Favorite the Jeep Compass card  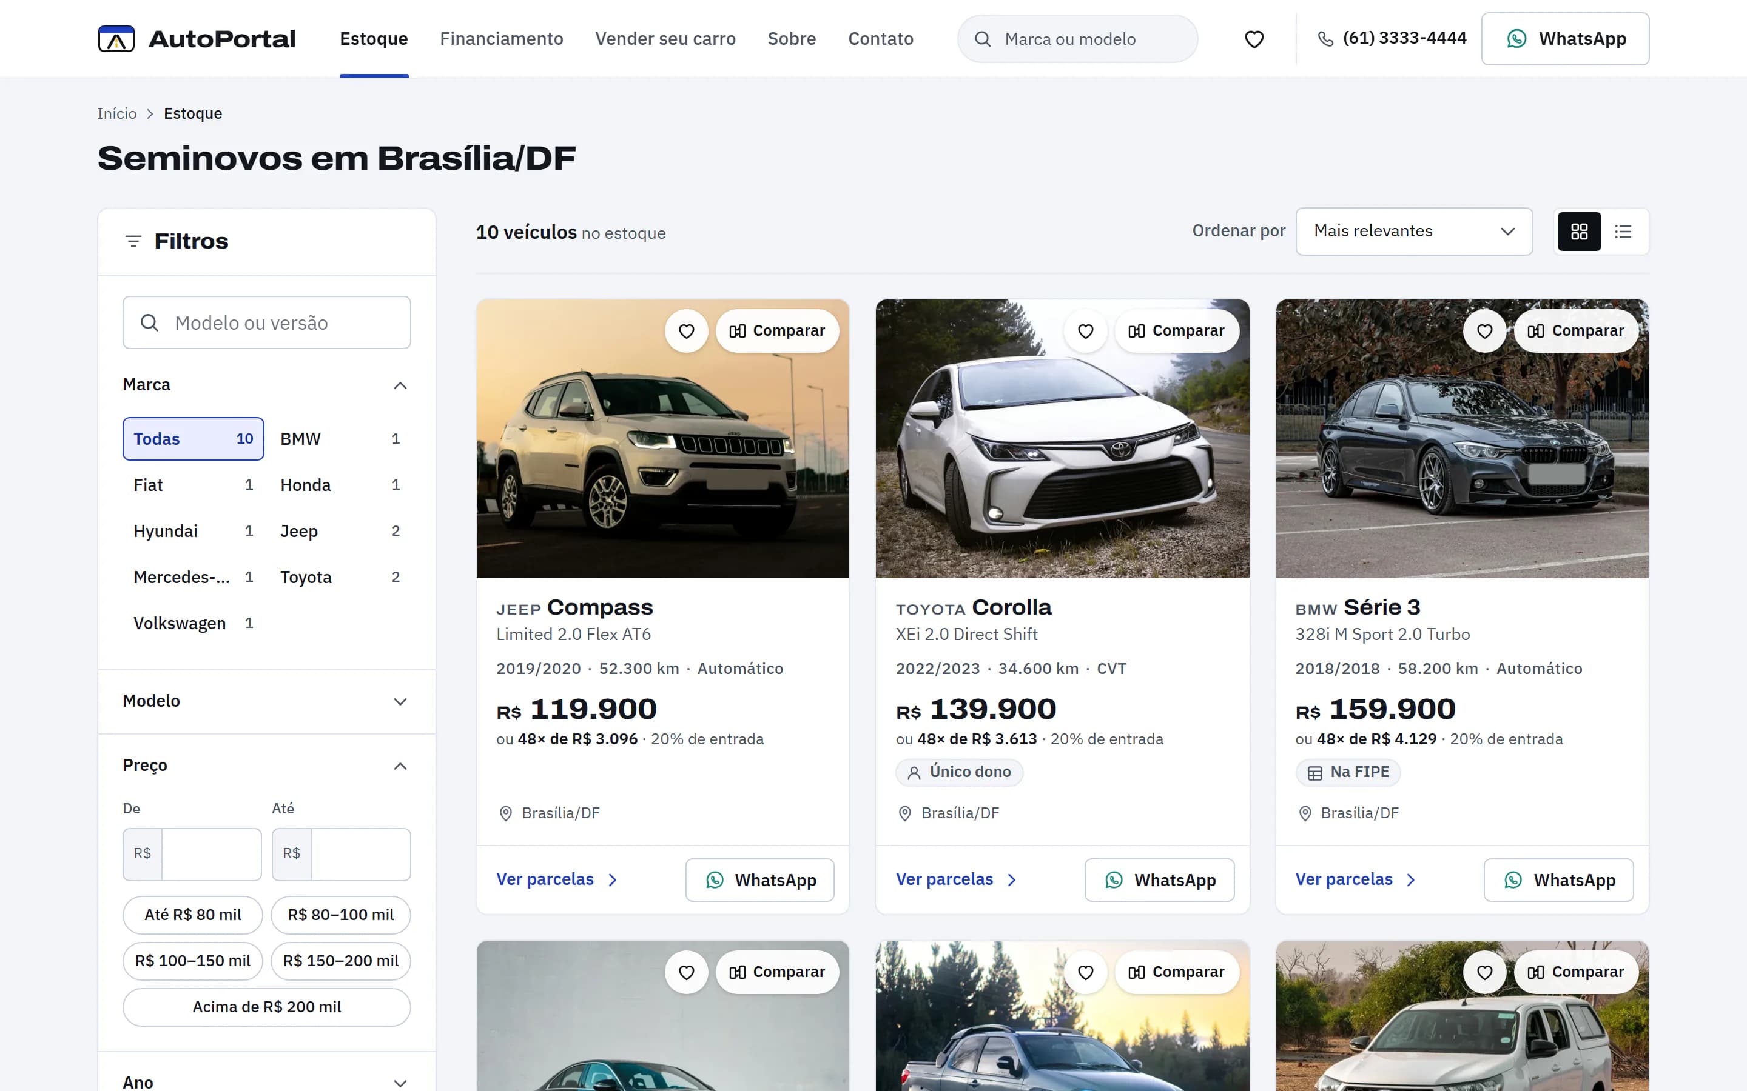687,331
